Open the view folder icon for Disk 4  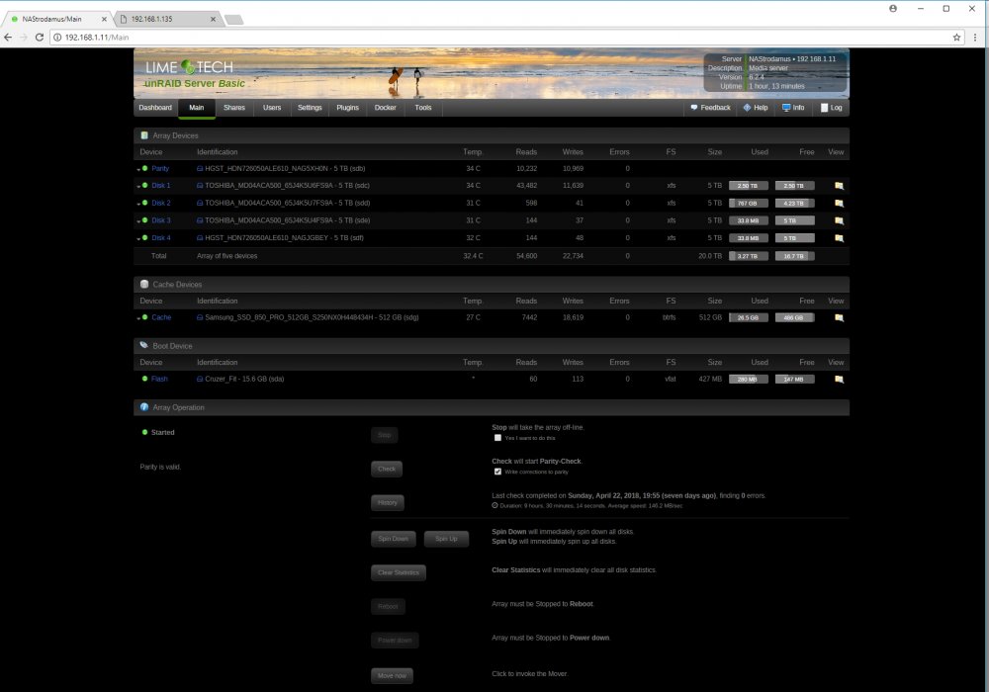coord(839,239)
